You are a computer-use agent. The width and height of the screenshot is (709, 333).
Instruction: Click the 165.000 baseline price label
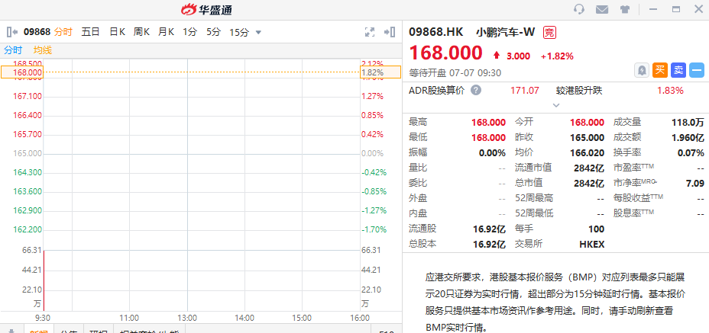click(x=28, y=153)
